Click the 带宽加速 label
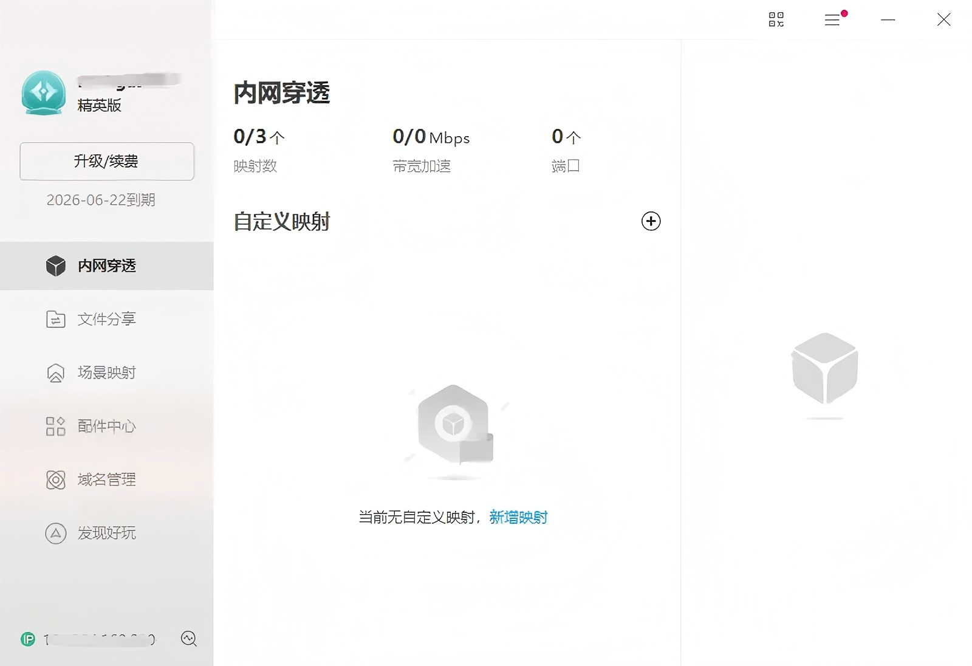Viewport: 972px width, 666px height. pos(422,166)
